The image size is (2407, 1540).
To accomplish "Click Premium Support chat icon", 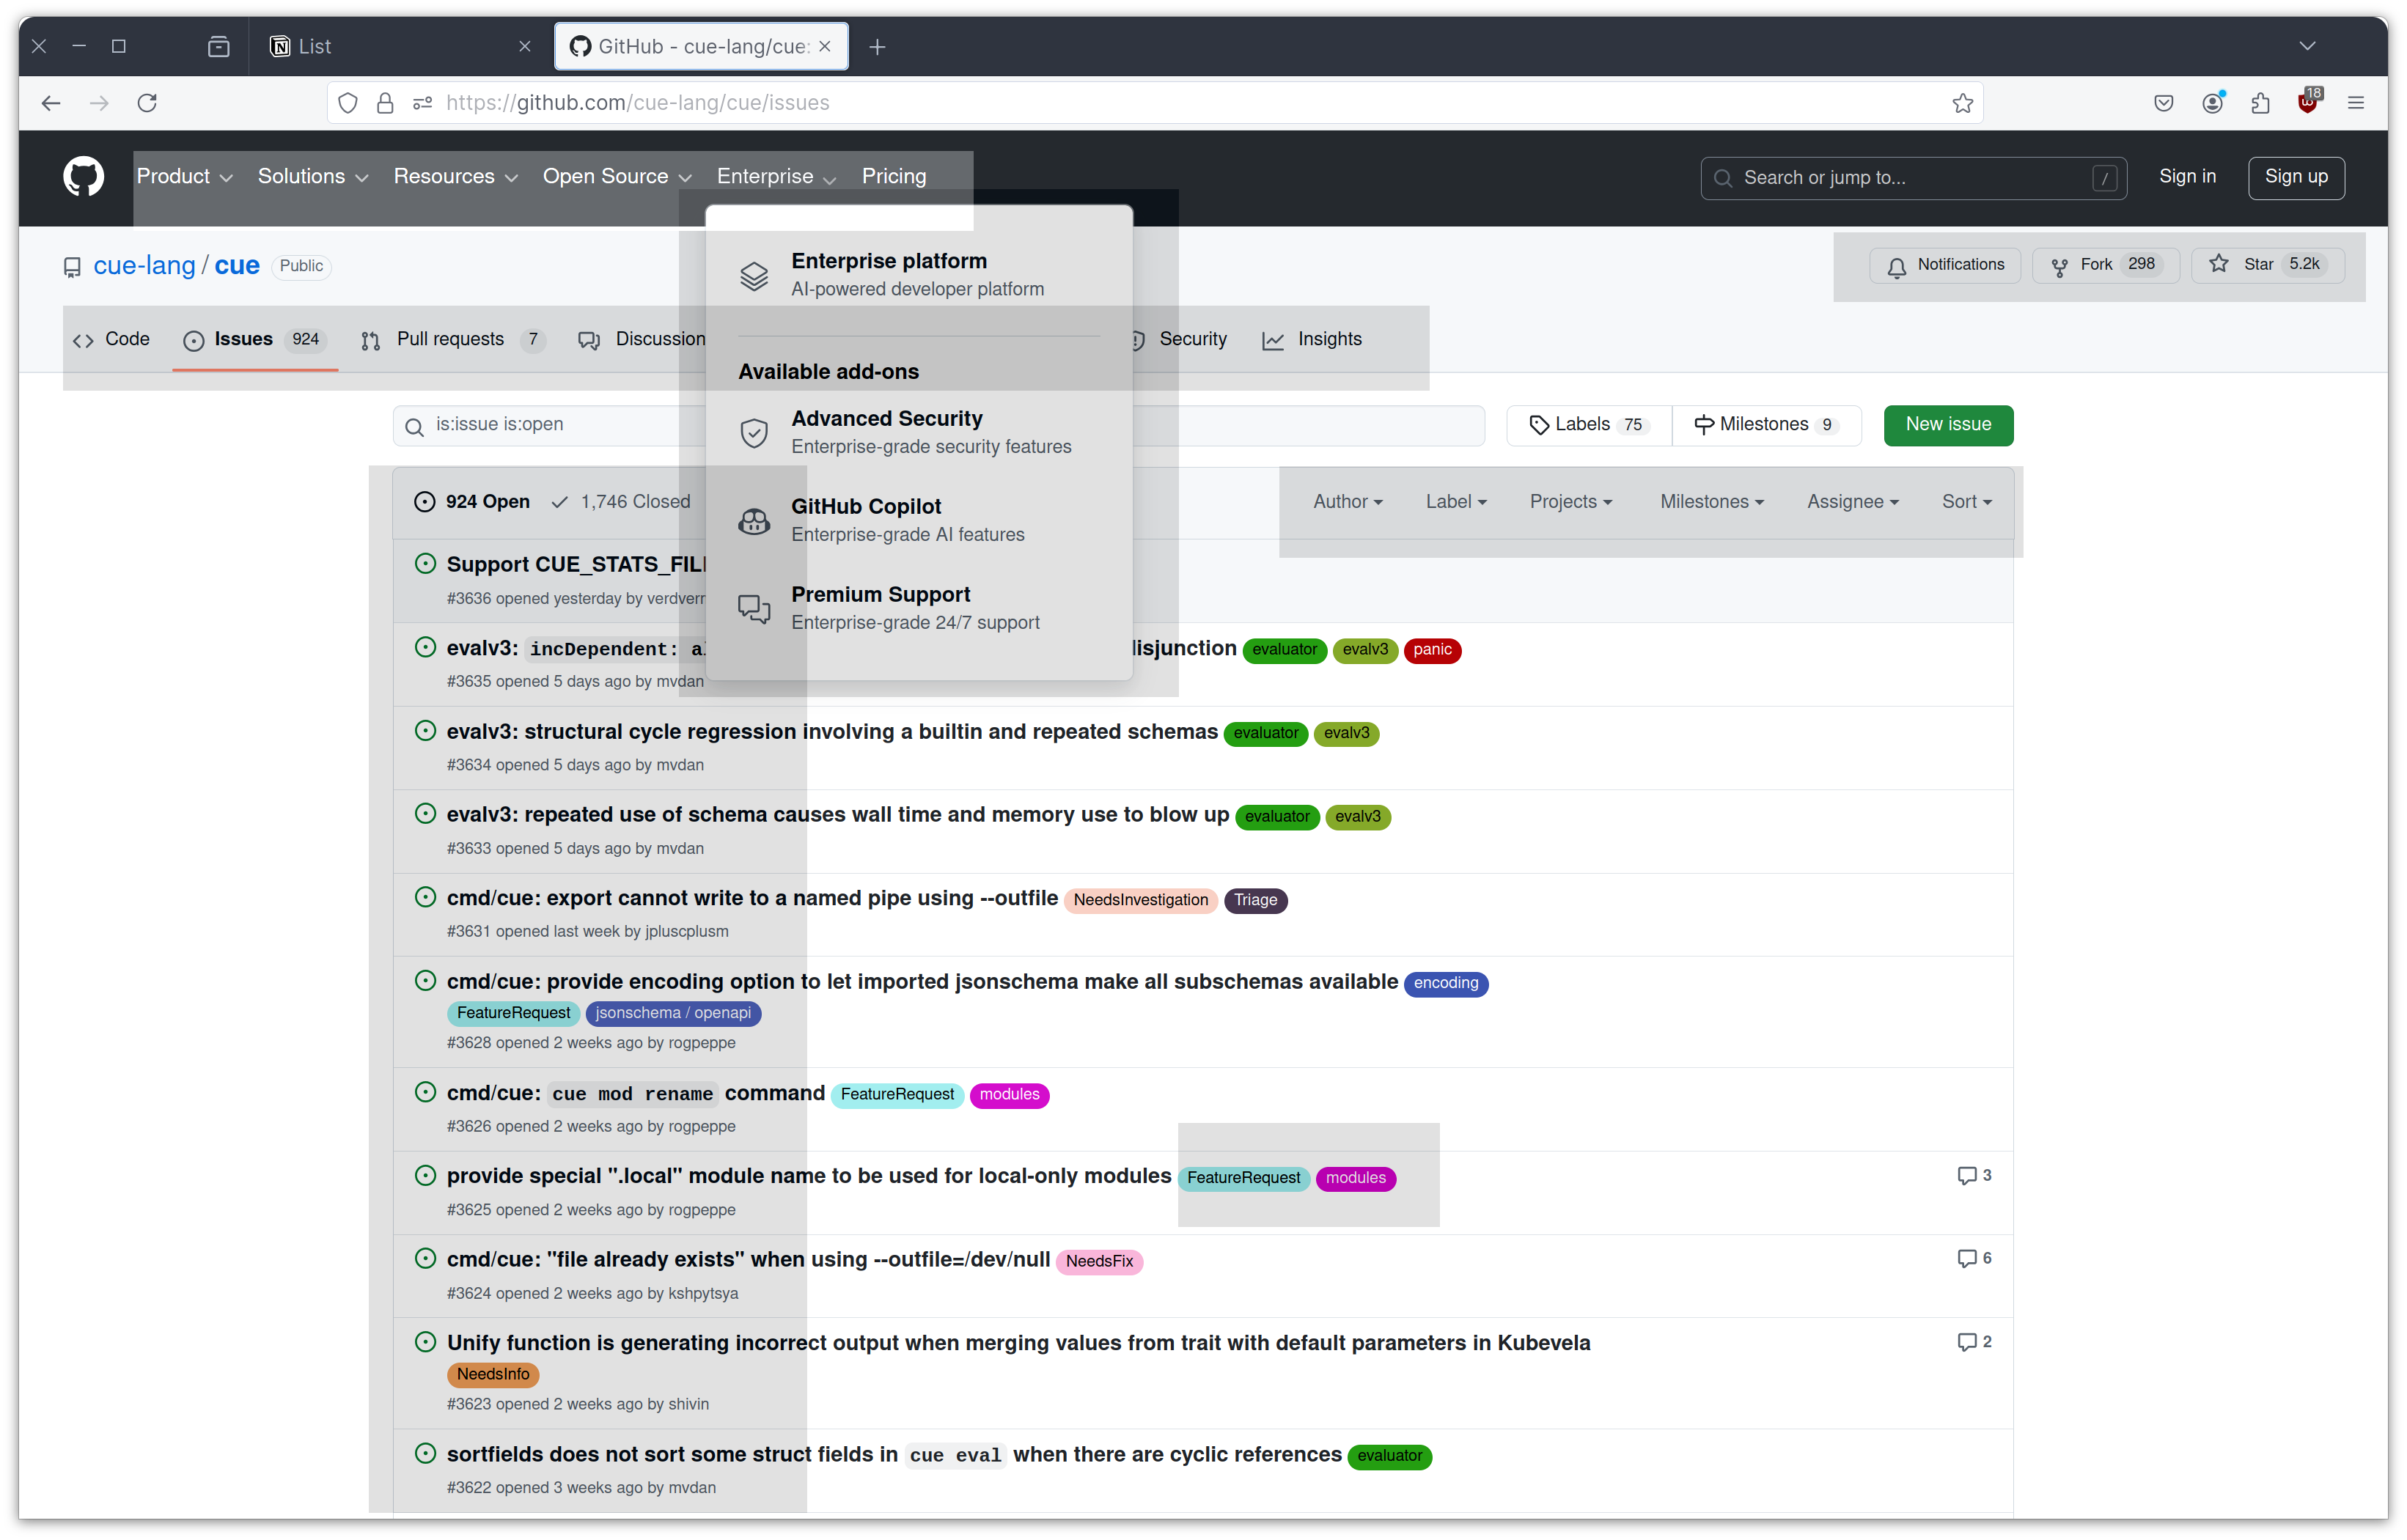I will point(754,609).
